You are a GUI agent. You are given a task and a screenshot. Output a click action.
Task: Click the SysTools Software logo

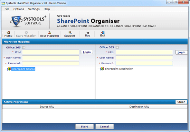coord(28,21)
